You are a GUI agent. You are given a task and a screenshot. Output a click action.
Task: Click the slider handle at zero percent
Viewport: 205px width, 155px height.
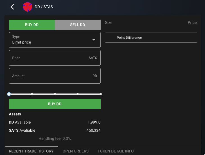(9, 94)
